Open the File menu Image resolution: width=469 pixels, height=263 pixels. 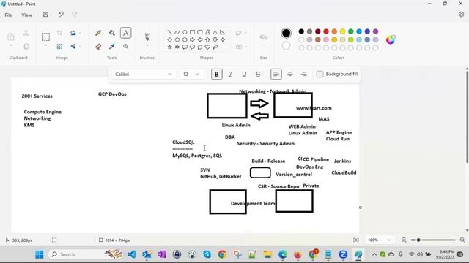tap(8, 15)
